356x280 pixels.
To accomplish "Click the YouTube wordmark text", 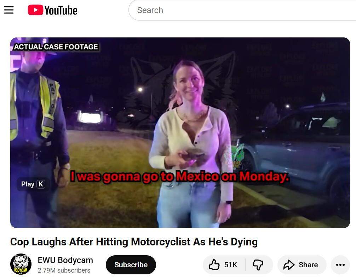I will click(61, 10).
